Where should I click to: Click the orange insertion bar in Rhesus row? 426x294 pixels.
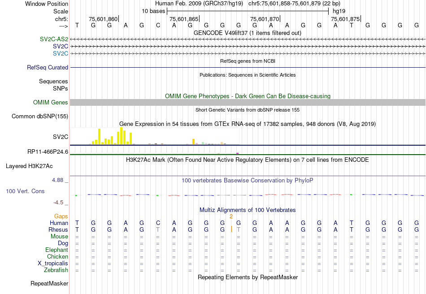[231, 229]
